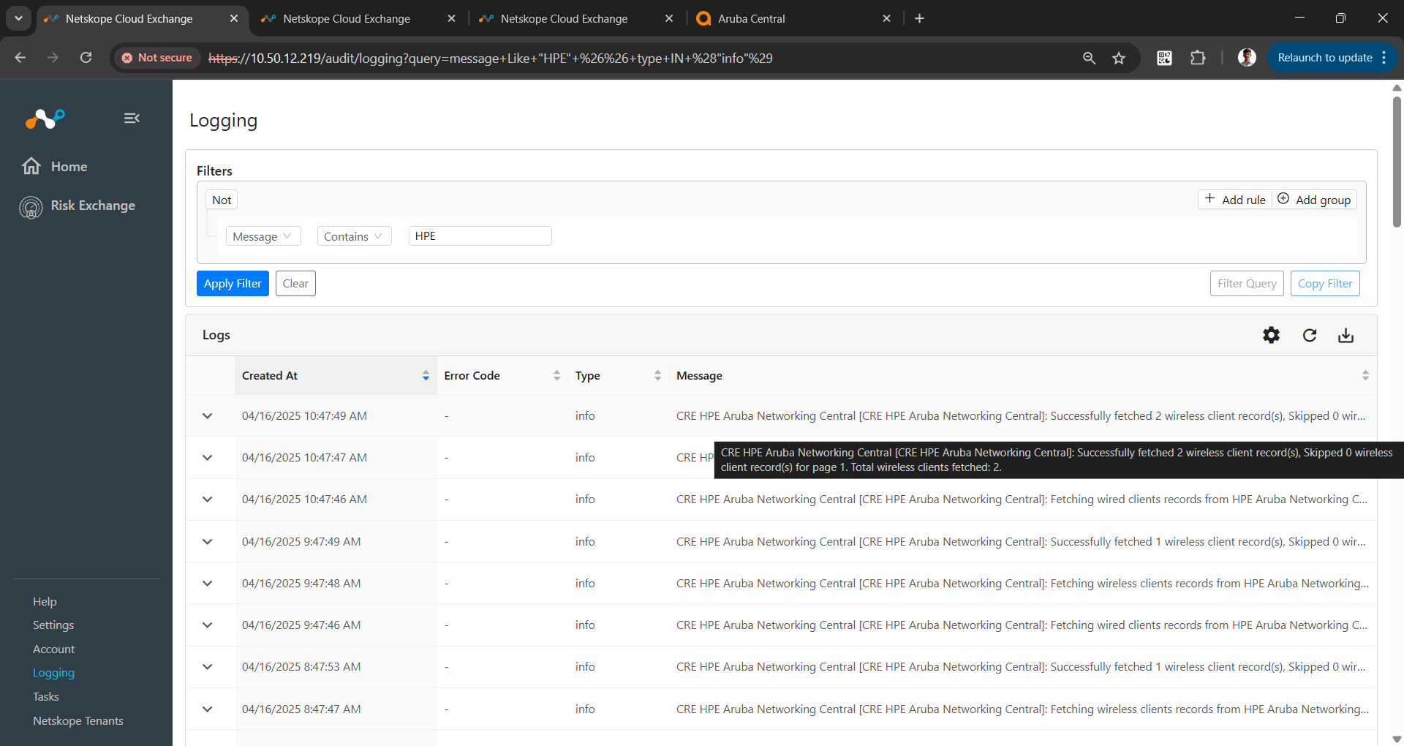
Task: Click the 10:47:46 AM log message text
Action: [1022, 500]
